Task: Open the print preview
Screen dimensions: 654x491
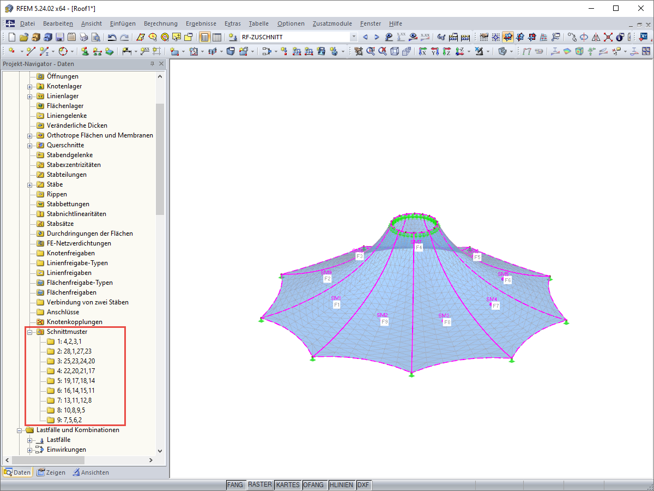Action: (x=95, y=37)
